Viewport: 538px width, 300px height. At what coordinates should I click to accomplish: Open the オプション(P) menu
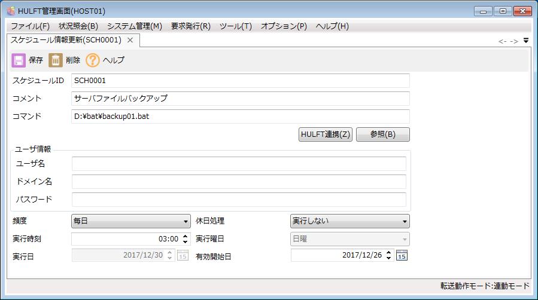coord(284,26)
